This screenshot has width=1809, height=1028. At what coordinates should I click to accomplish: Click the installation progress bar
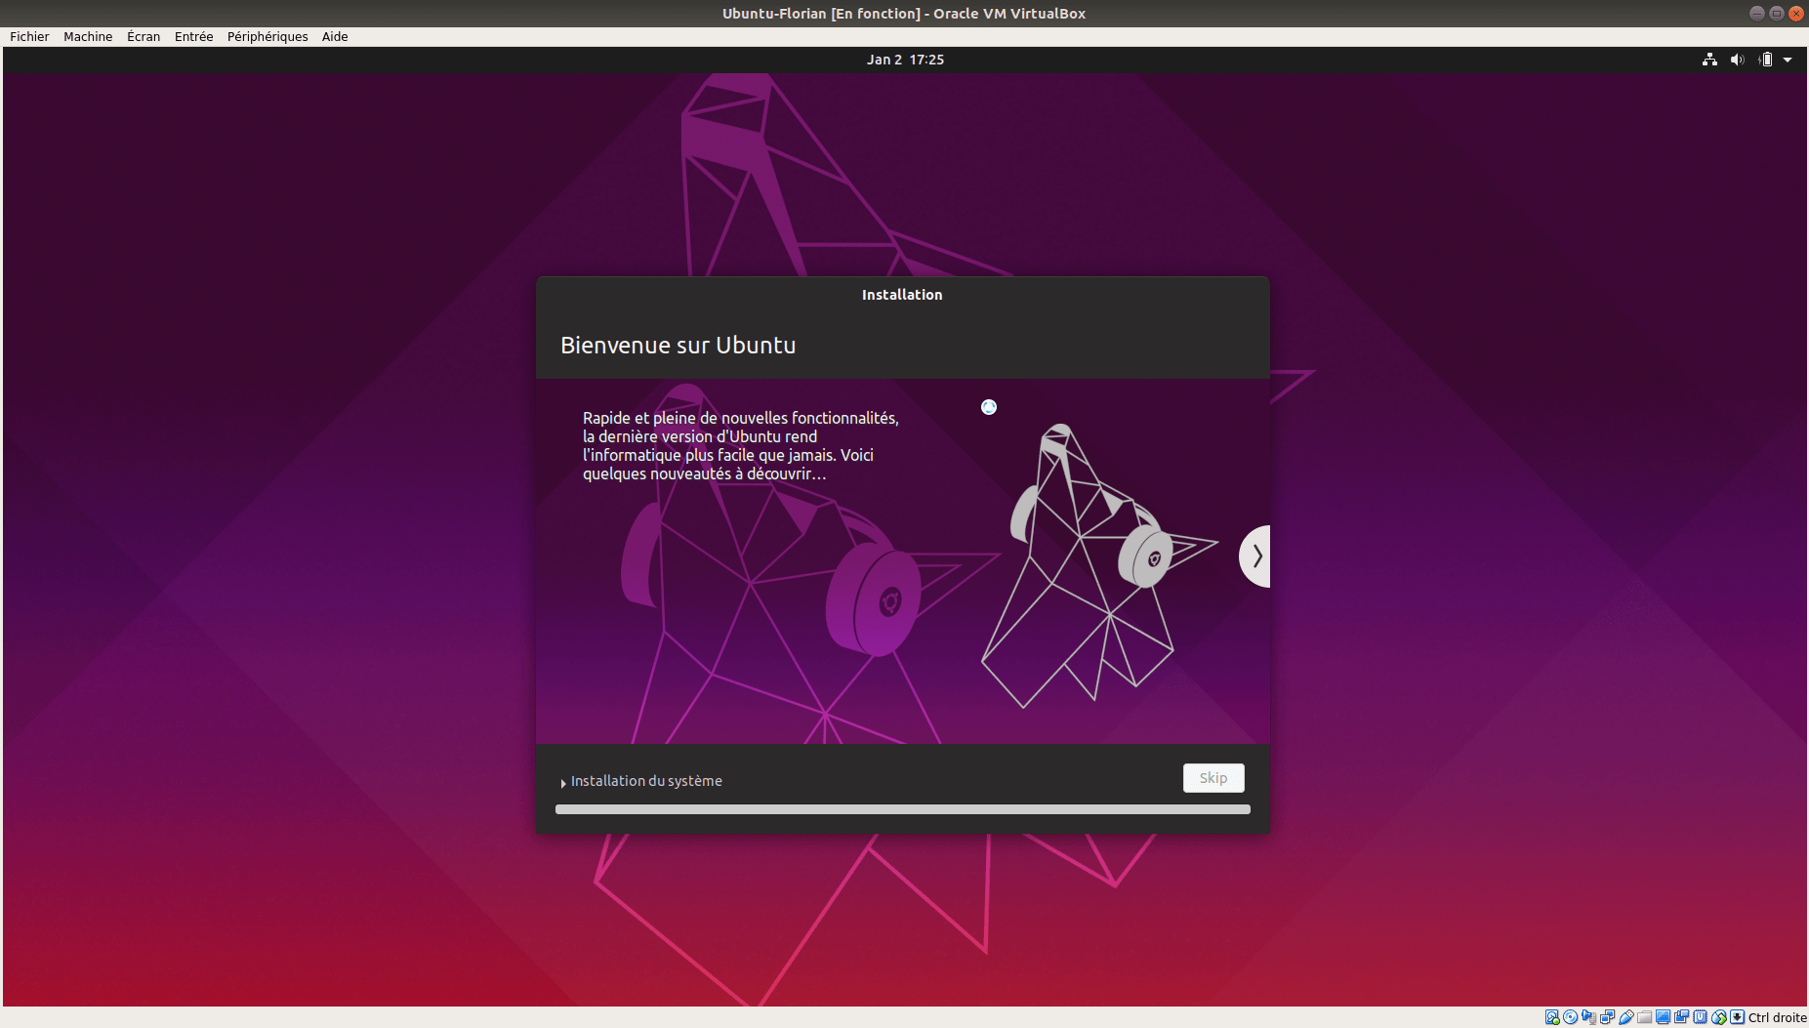coord(902,809)
